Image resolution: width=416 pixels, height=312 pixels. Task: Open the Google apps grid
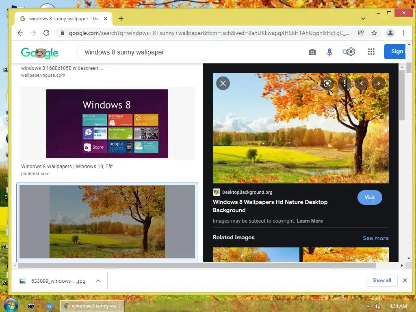click(371, 52)
